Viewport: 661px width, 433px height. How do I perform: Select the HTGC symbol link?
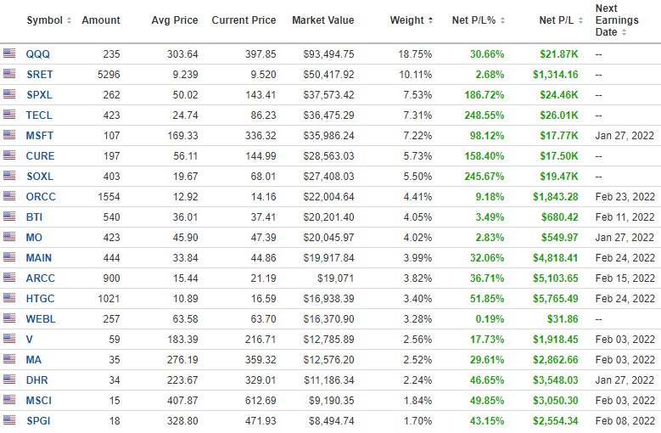(40, 299)
